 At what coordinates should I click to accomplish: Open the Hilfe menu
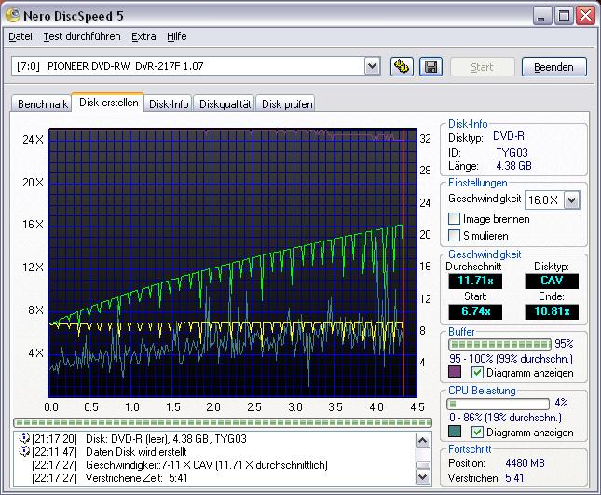(177, 36)
